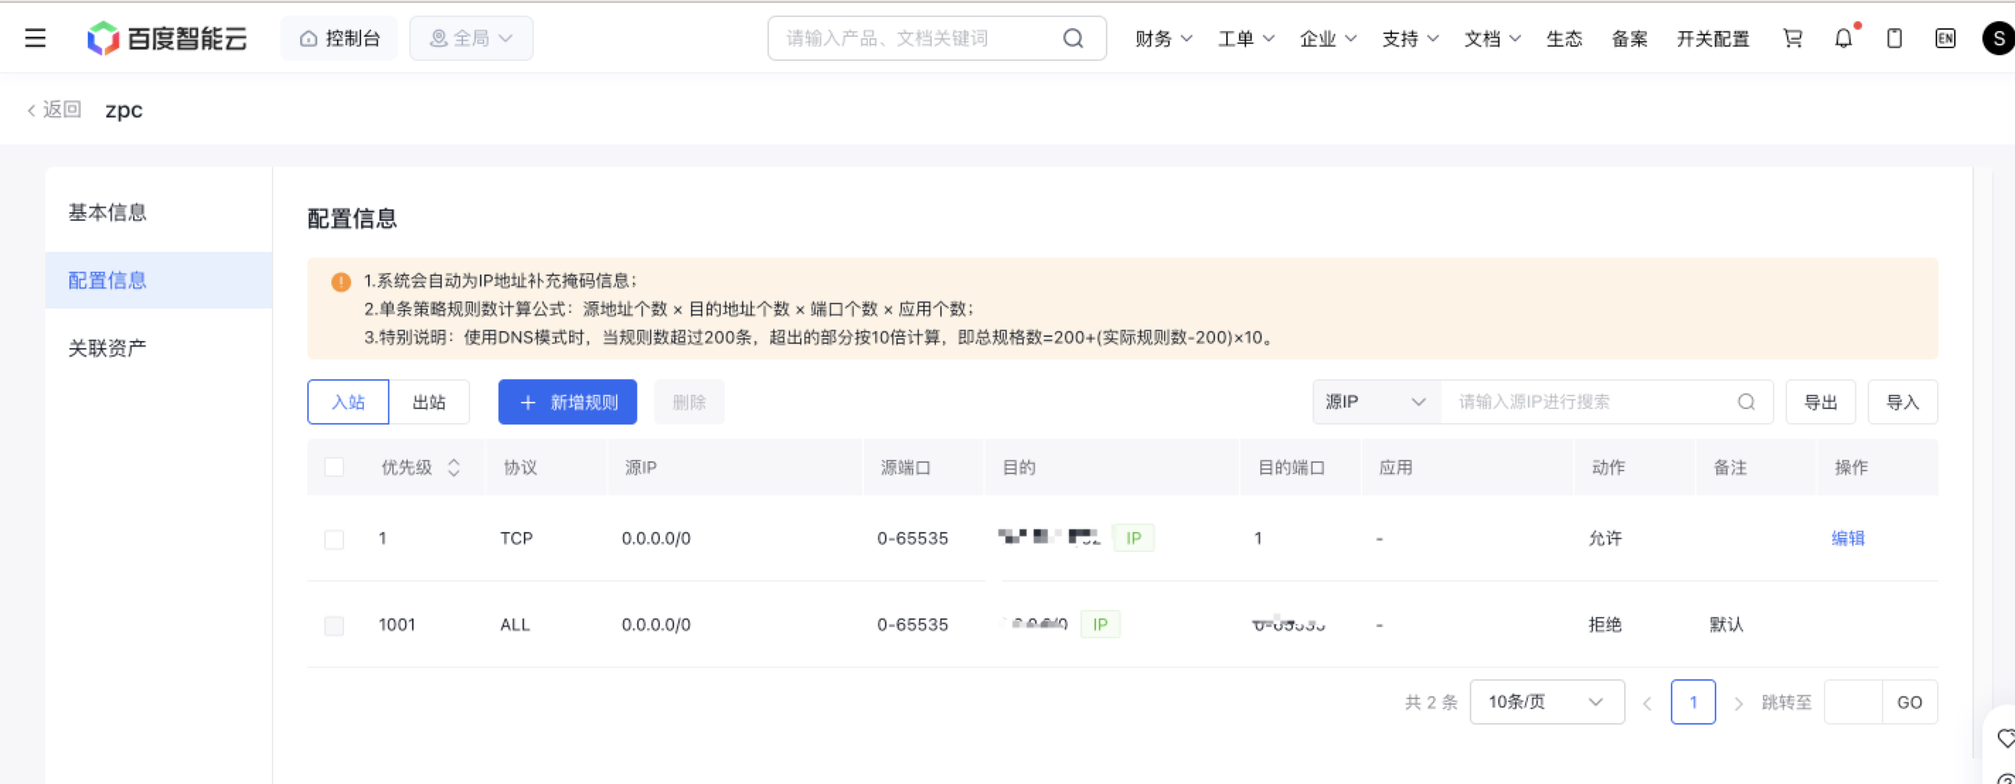
Task: Click the 允许 action cell
Action: pos(1605,538)
